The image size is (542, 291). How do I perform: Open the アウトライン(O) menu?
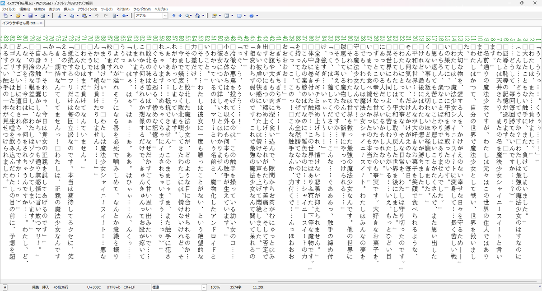point(87,9)
